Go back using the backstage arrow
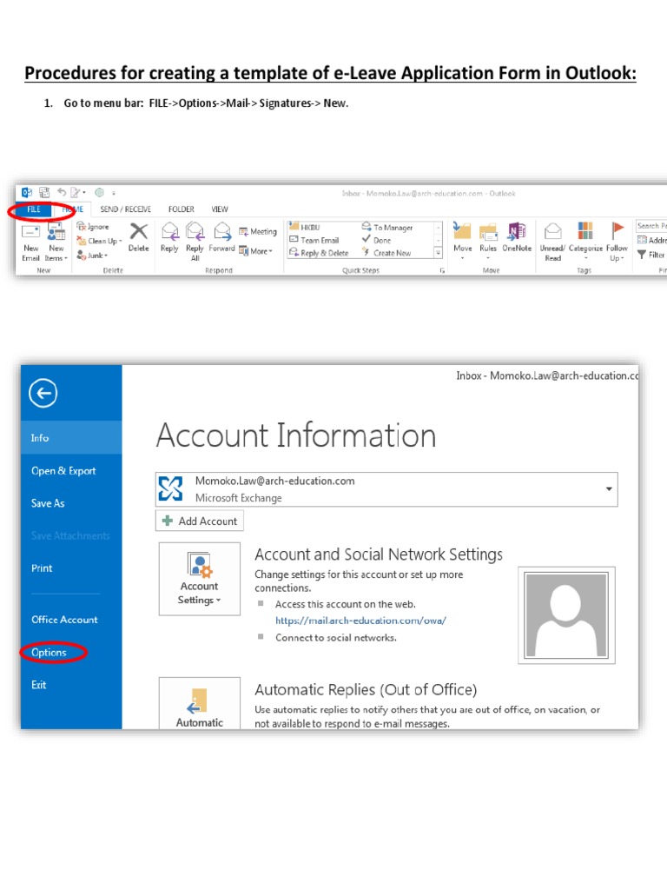 click(43, 393)
